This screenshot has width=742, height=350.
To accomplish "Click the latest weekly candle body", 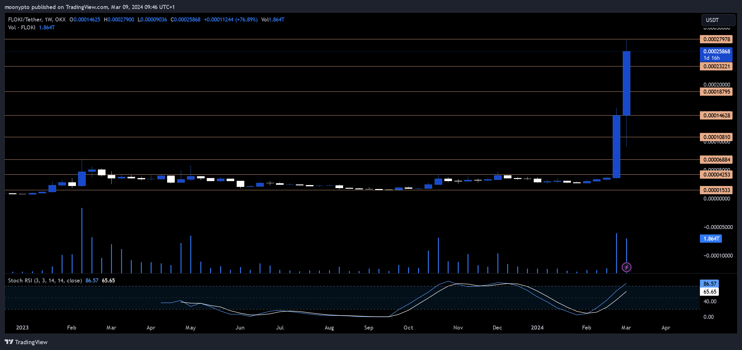I will click(626, 83).
